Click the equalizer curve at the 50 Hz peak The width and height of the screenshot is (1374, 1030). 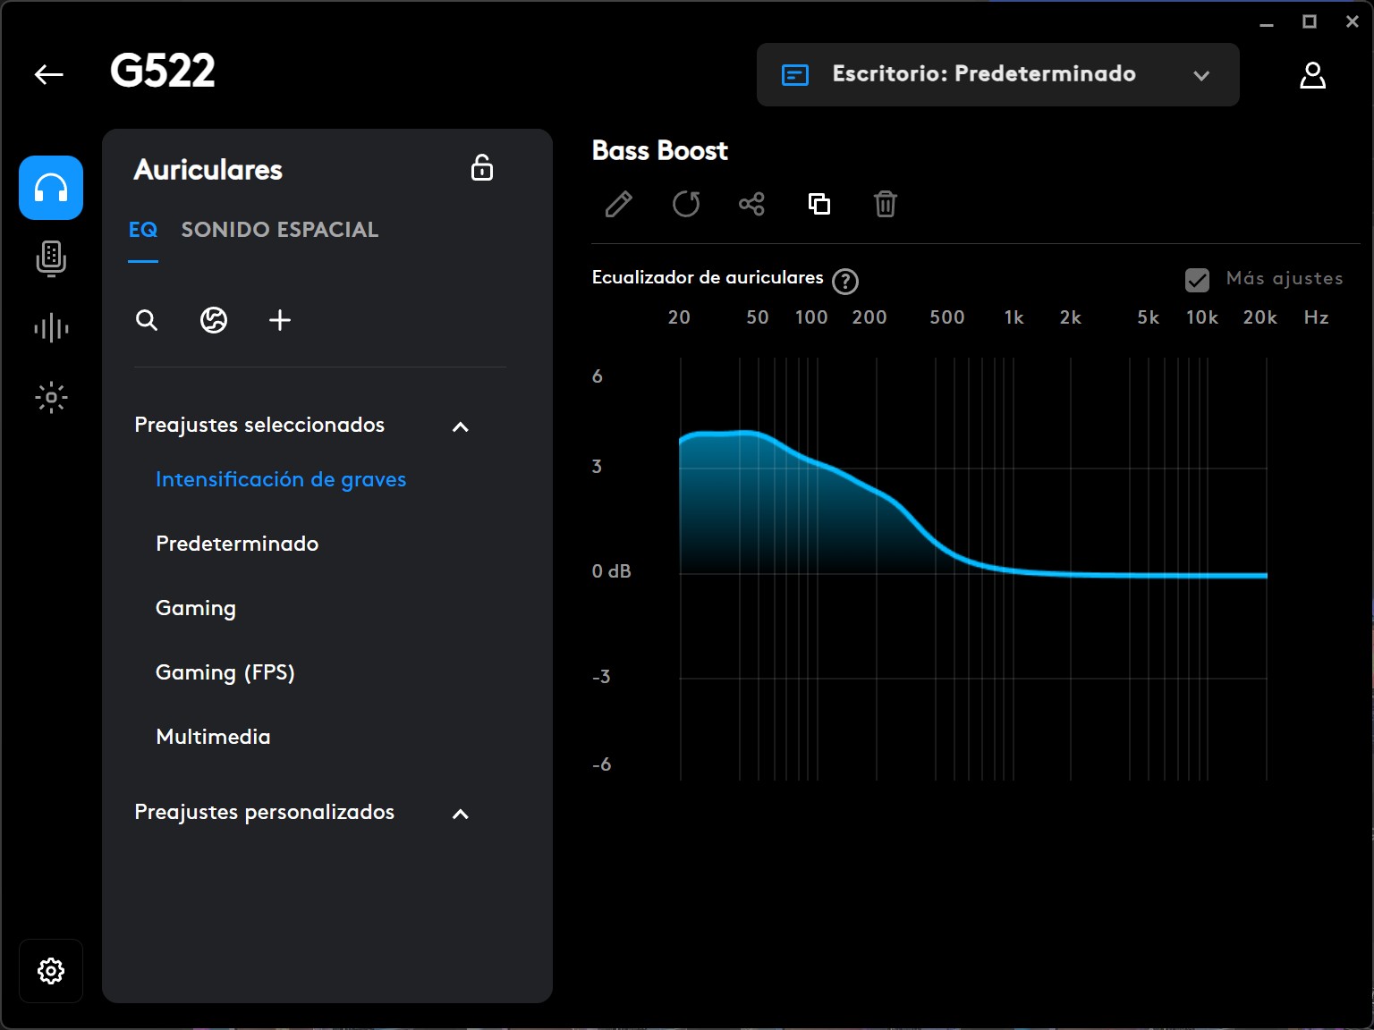click(x=758, y=434)
